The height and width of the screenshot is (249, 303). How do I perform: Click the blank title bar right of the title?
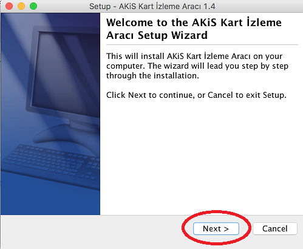(259, 6)
